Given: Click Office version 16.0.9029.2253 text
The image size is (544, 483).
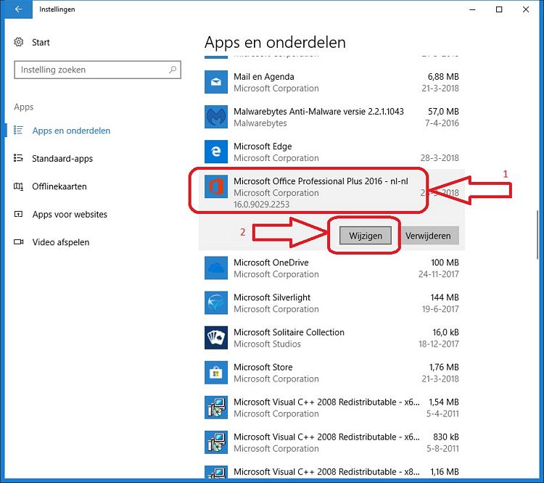Looking at the screenshot, I should (261, 205).
